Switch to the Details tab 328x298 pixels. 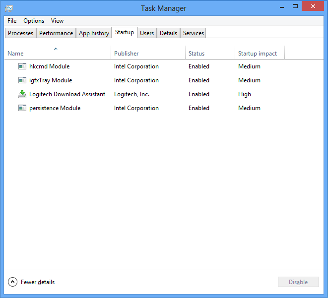[168, 33]
